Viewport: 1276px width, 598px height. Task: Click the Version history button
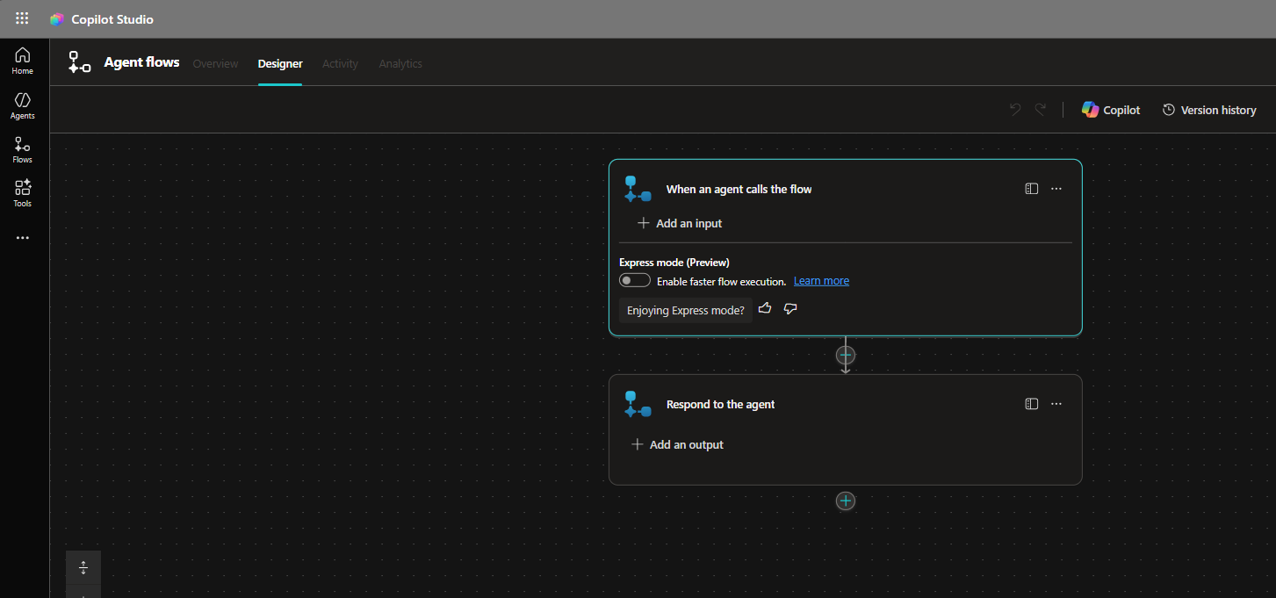coord(1209,110)
